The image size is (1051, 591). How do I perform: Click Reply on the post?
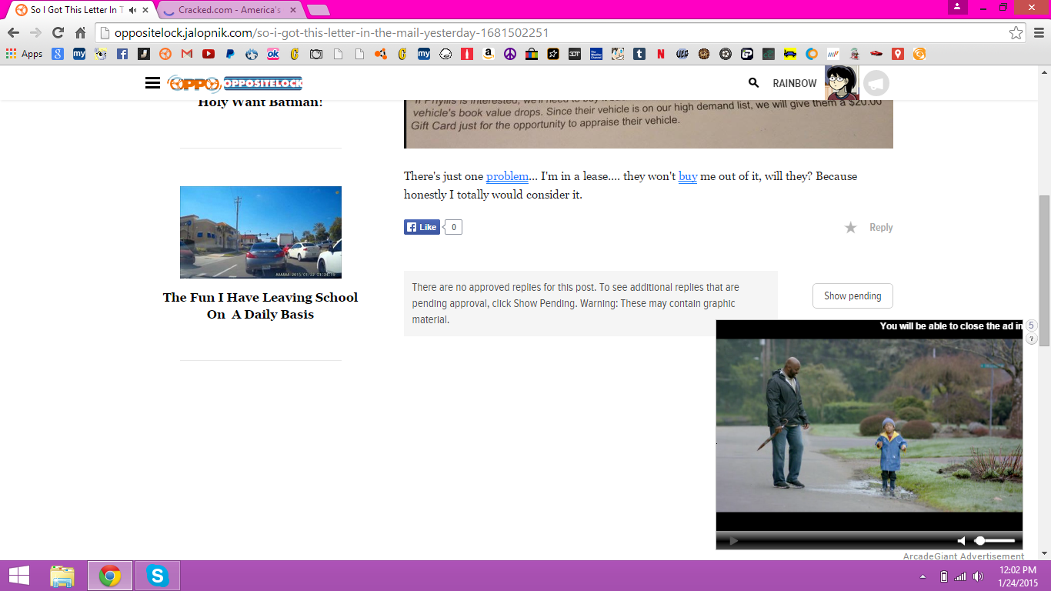[x=881, y=228]
